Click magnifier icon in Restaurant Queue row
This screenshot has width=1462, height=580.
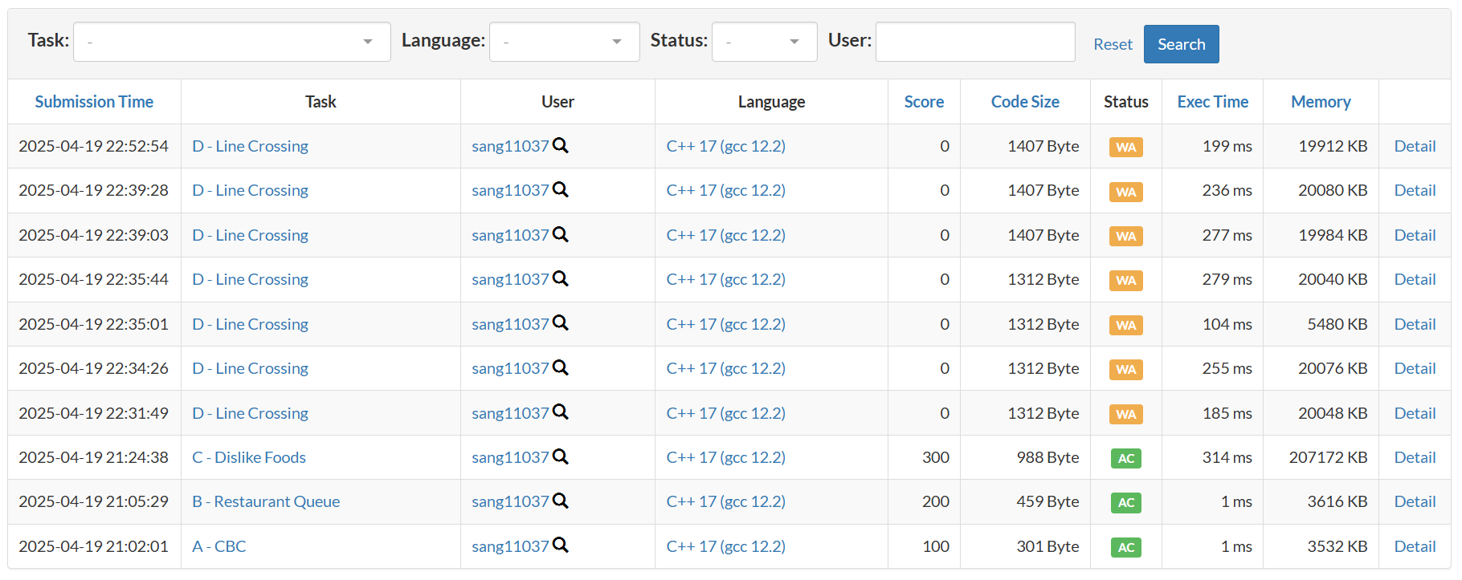(x=561, y=501)
